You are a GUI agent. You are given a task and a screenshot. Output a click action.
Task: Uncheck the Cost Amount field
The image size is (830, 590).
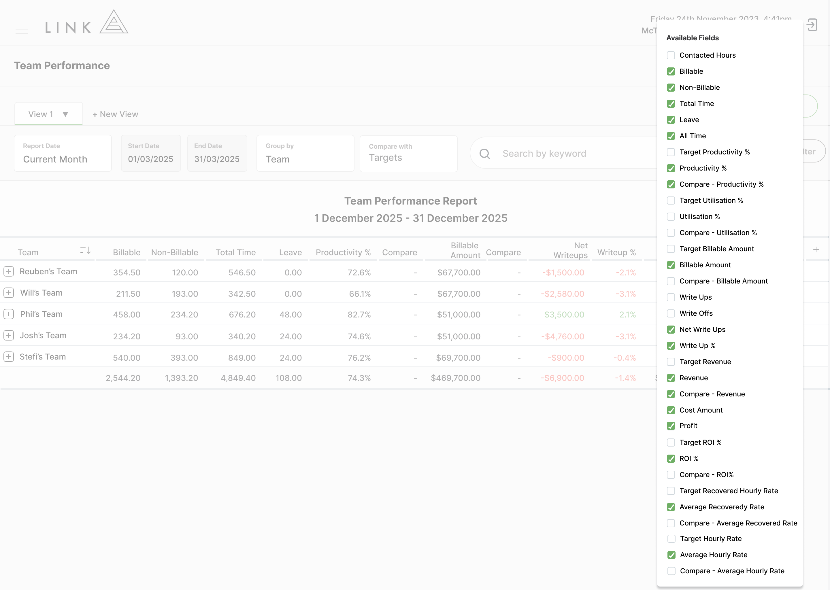point(671,410)
